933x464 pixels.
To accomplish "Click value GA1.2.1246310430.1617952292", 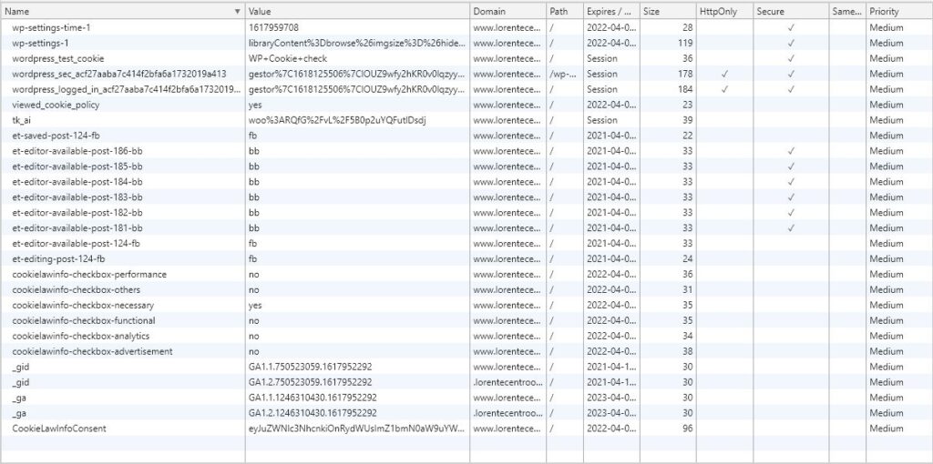I will tap(313, 413).
